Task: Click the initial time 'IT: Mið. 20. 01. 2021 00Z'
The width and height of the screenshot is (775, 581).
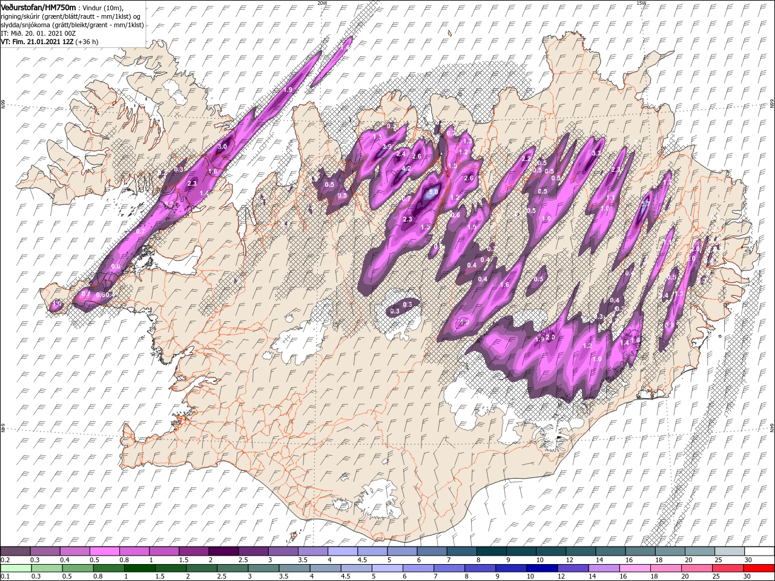Action: coord(38,33)
